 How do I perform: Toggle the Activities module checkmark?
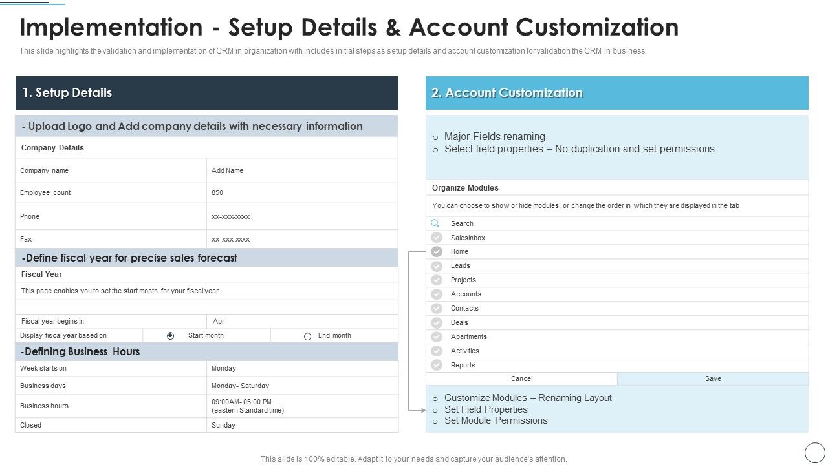click(x=436, y=351)
